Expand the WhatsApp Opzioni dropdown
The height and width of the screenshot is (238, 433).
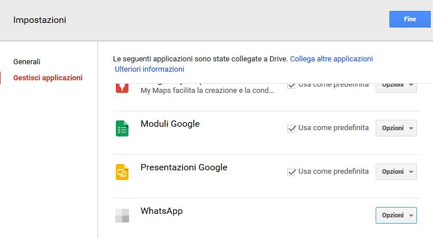point(396,215)
